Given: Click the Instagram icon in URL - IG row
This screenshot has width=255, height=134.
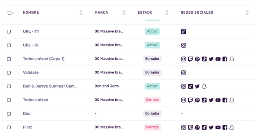Looking at the screenshot, I should [x=183, y=45].
